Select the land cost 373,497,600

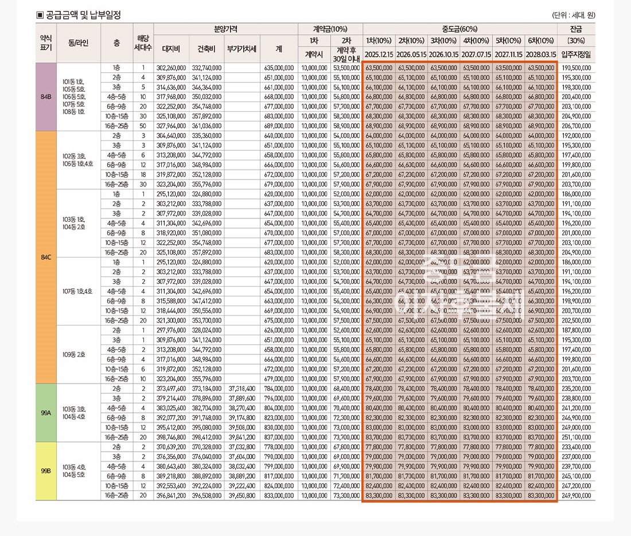[x=171, y=389]
